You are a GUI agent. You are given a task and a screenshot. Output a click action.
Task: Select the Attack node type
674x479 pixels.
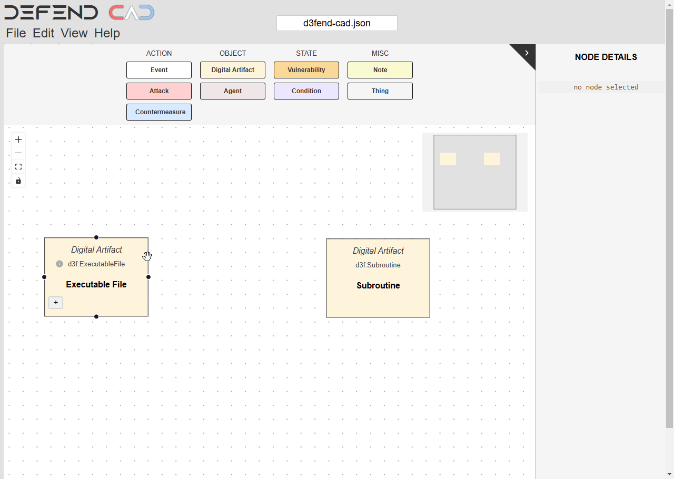pyautogui.click(x=159, y=91)
